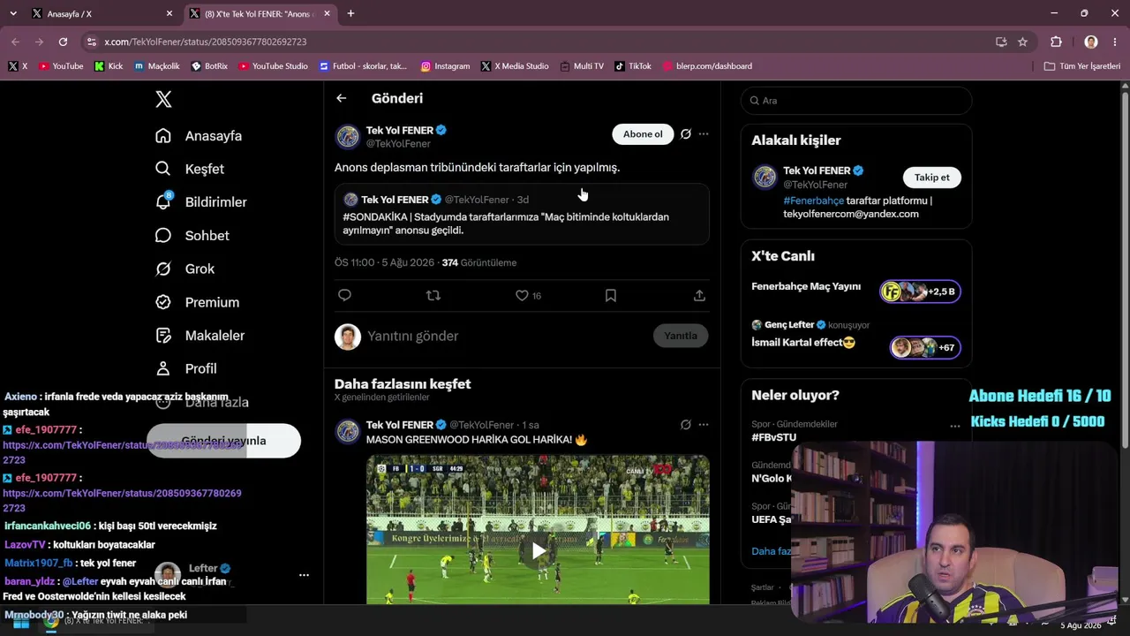Click the Chrome address bar URL

pyautogui.click(x=205, y=42)
